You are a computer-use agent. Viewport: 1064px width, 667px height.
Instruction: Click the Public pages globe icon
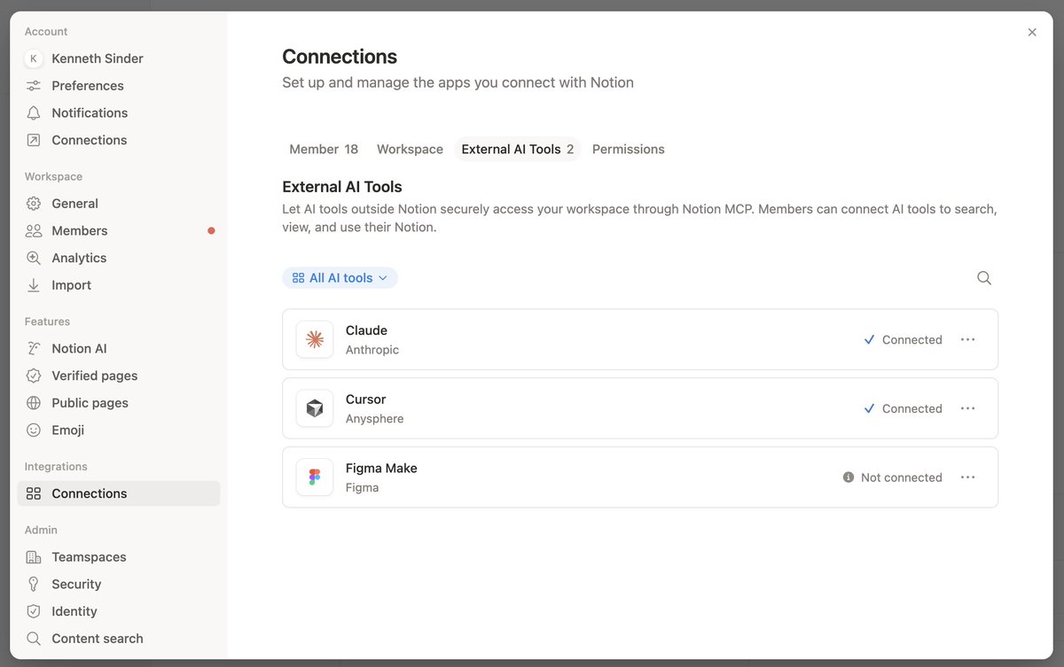[x=34, y=403]
